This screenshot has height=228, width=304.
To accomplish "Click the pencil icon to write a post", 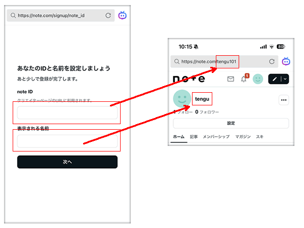I will (x=275, y=79).
